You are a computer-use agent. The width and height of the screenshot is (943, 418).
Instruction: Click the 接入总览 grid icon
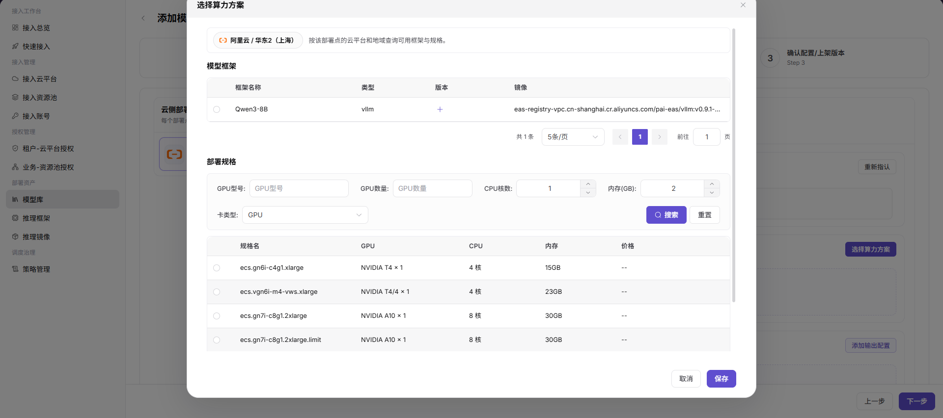[15, 27]
